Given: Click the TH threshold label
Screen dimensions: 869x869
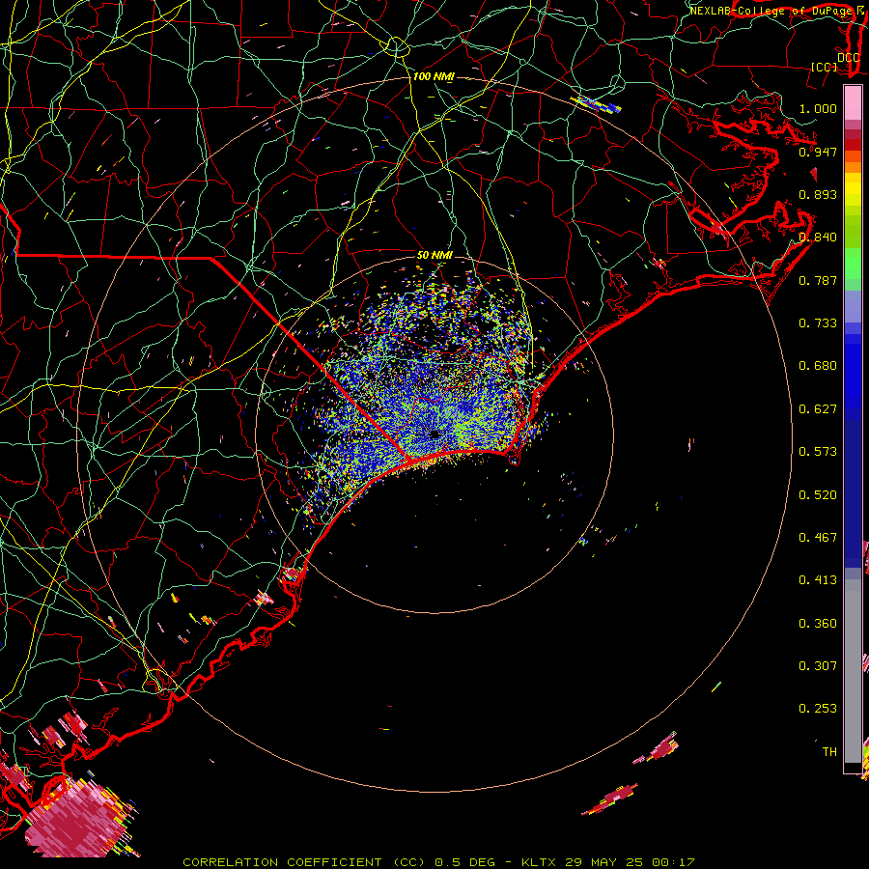Looking at the screenshot, I should coord(829,752).
